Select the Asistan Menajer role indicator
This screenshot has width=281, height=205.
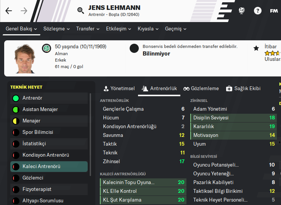[16, 110]
